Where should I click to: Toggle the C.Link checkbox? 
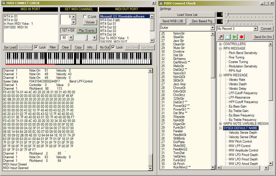[85, 17]
